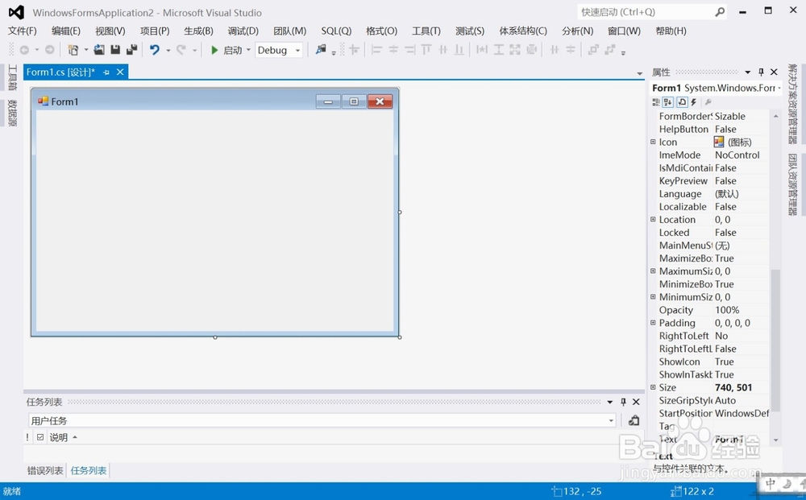Open the Help (帮助) menu

[671, 31]
